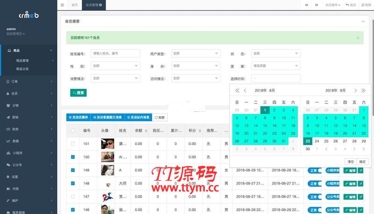374x214 pixels.
Task: Click the 编辑 button for member 148
Action: 350,184
